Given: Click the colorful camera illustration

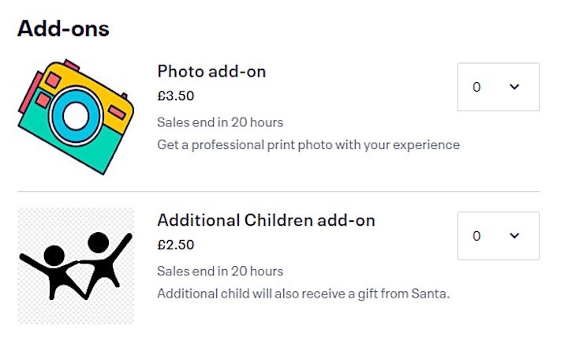Looking at the screenshot, I should (x=76, y=117).
